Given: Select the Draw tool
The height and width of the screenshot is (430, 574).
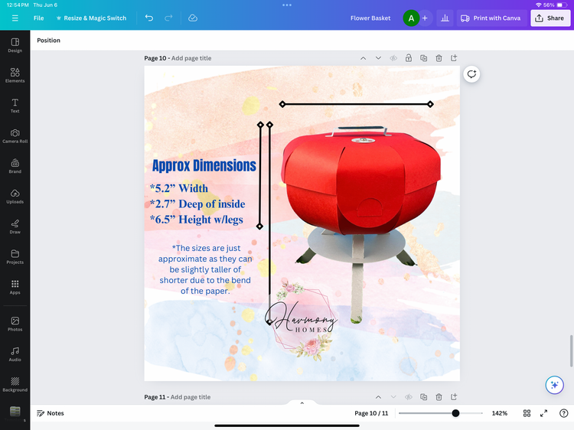Looking at the screenshot, I should point(15,226).
